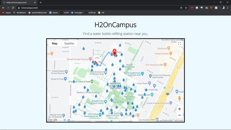The width and height of the screenshot is (231, 130).
Task: Click Starbucks pin near St John's
Action: (x=169, y=48)
